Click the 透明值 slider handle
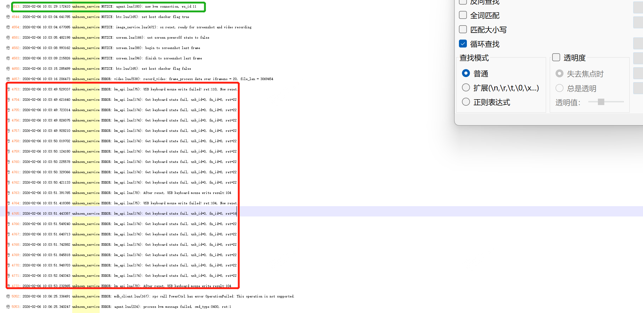The height and width of the screenshot is (313, 643). pos(601,102)
